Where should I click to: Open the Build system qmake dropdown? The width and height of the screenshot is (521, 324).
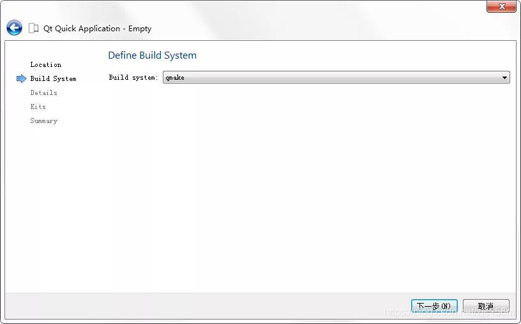(x=336, y=77)
